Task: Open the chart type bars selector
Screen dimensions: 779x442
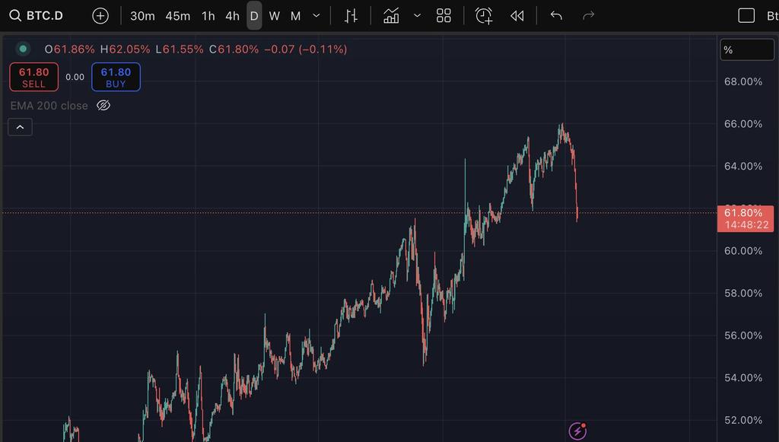Action: click(351, 16)
